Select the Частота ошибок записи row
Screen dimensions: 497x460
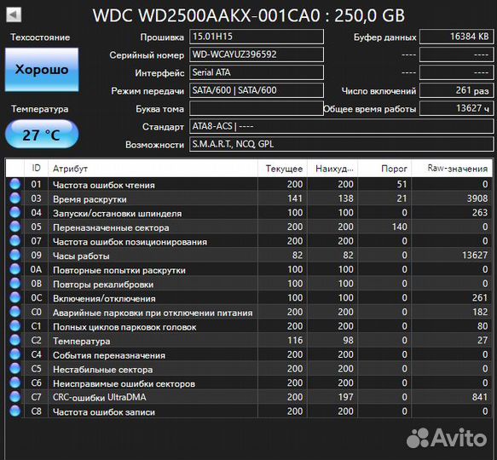pos(249,411)
